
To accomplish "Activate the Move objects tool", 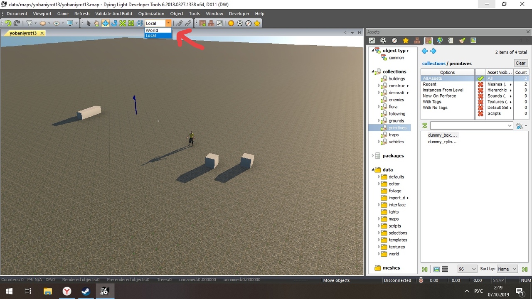I will click(x=105, y=23).
